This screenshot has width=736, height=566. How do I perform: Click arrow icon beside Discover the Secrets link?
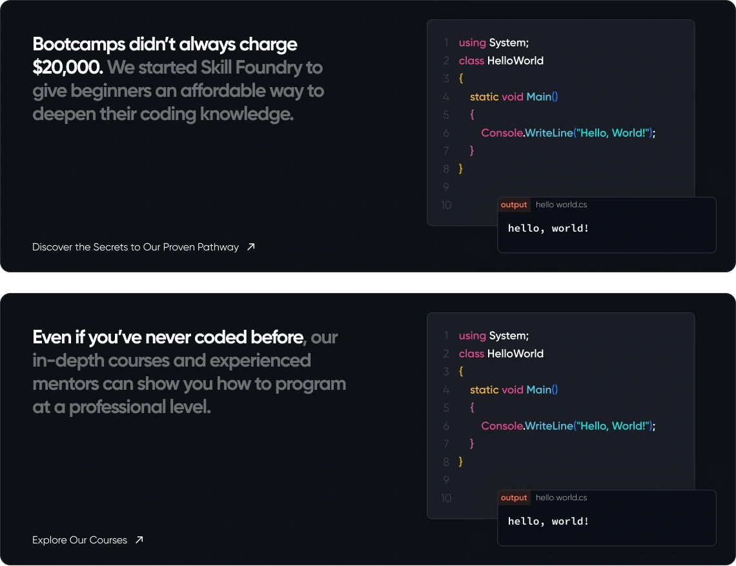[251, 247]
